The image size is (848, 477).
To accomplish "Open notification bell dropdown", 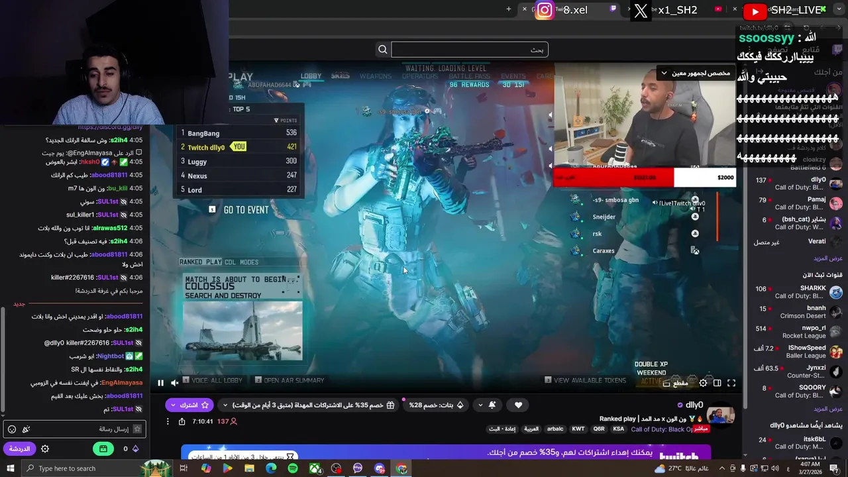I will pos(487,405).
